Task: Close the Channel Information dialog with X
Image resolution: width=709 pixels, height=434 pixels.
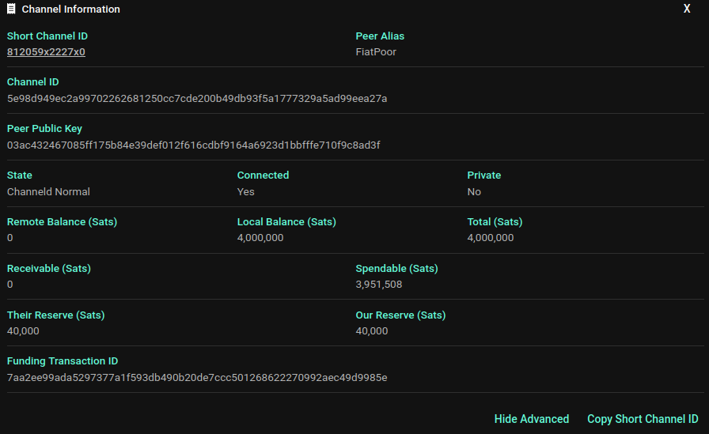Action: 687,9
